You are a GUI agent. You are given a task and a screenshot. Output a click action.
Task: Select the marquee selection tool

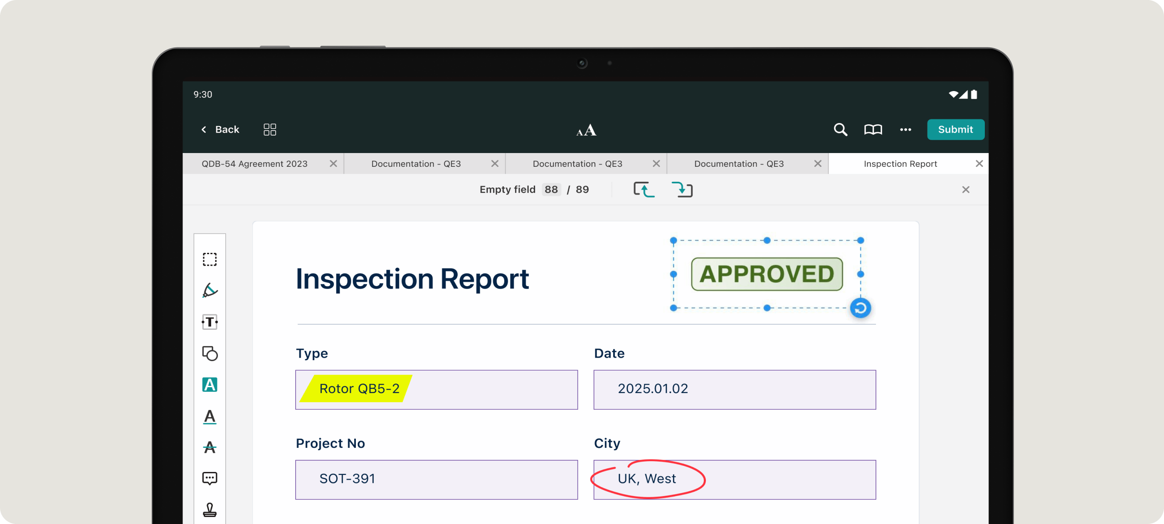210,260
